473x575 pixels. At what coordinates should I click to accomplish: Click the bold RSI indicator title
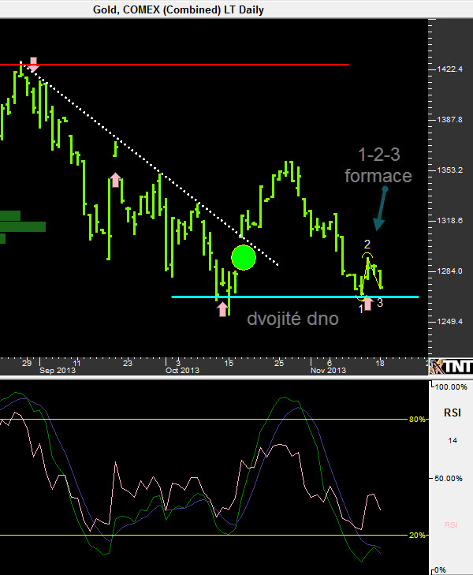pos(453,413)
